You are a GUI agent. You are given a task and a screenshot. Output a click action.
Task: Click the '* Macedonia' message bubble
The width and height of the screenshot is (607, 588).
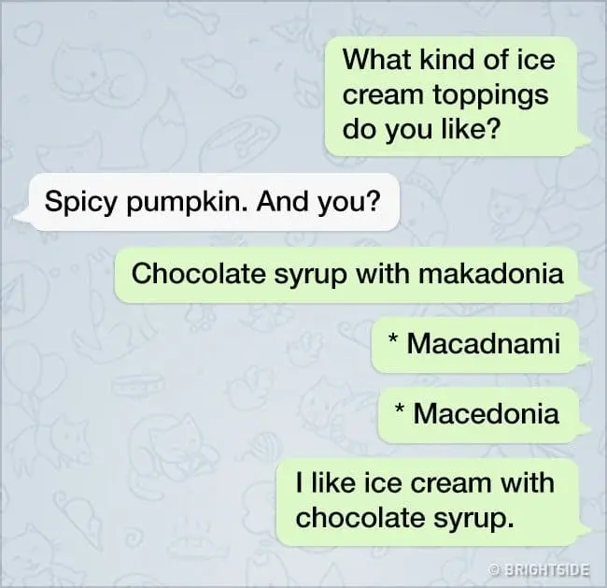pyautogui.click(x=478, y=414)
